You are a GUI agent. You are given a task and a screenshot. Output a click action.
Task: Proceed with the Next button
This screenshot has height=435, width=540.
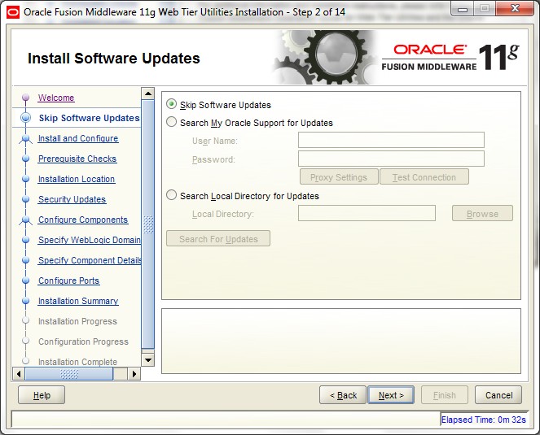tap(391, 395)
